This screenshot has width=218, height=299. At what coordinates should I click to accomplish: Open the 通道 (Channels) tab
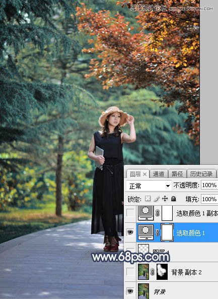[159, 174]
